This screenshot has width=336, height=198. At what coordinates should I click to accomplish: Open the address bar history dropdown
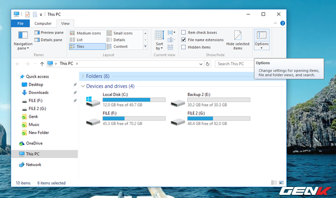click(x=201, y=64)
